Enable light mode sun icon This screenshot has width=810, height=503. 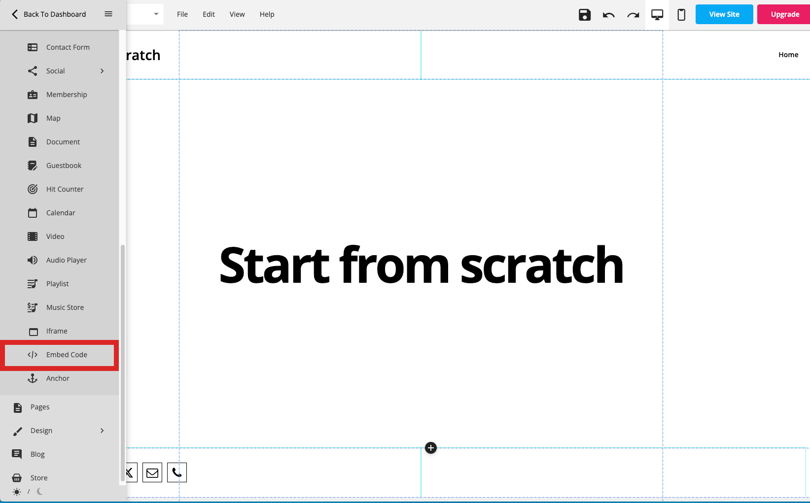point(17,492)
